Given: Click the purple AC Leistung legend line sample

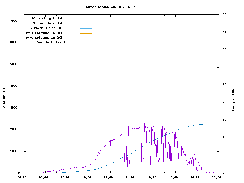Looking at the screenshot, I should click(86, 19).
